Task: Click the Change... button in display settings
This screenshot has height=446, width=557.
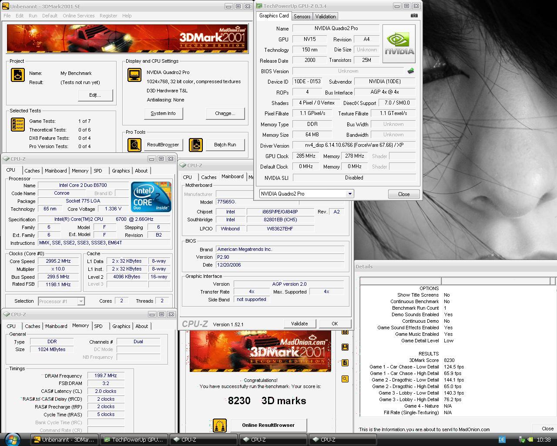Action: pos(225,113)
